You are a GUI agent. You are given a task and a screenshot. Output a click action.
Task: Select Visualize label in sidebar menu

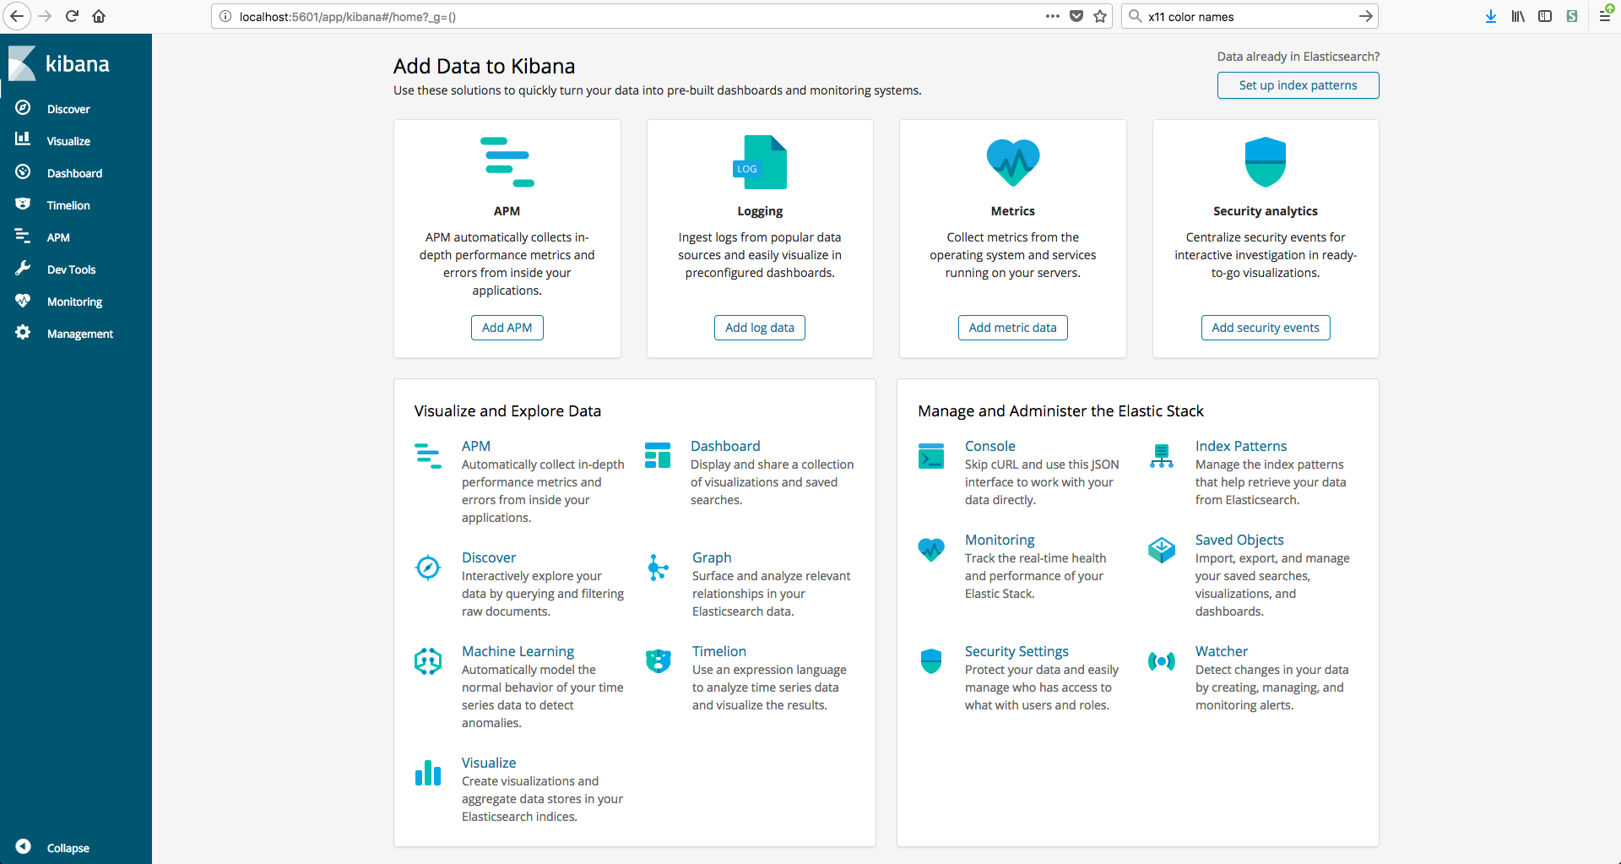coord(68,141)
